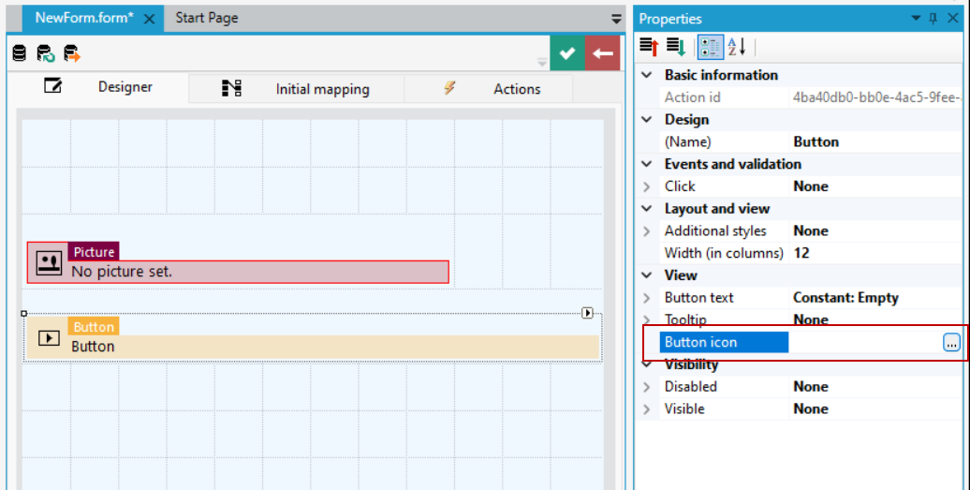
Task: Open Properties panel window position menu
Action: coord(917,19)
